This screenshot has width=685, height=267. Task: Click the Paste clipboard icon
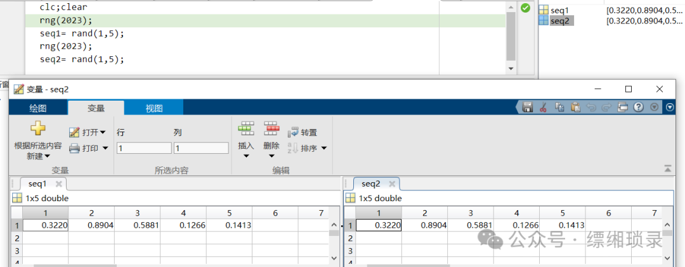(575, 108)
